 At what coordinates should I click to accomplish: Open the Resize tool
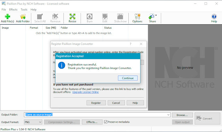72,18
